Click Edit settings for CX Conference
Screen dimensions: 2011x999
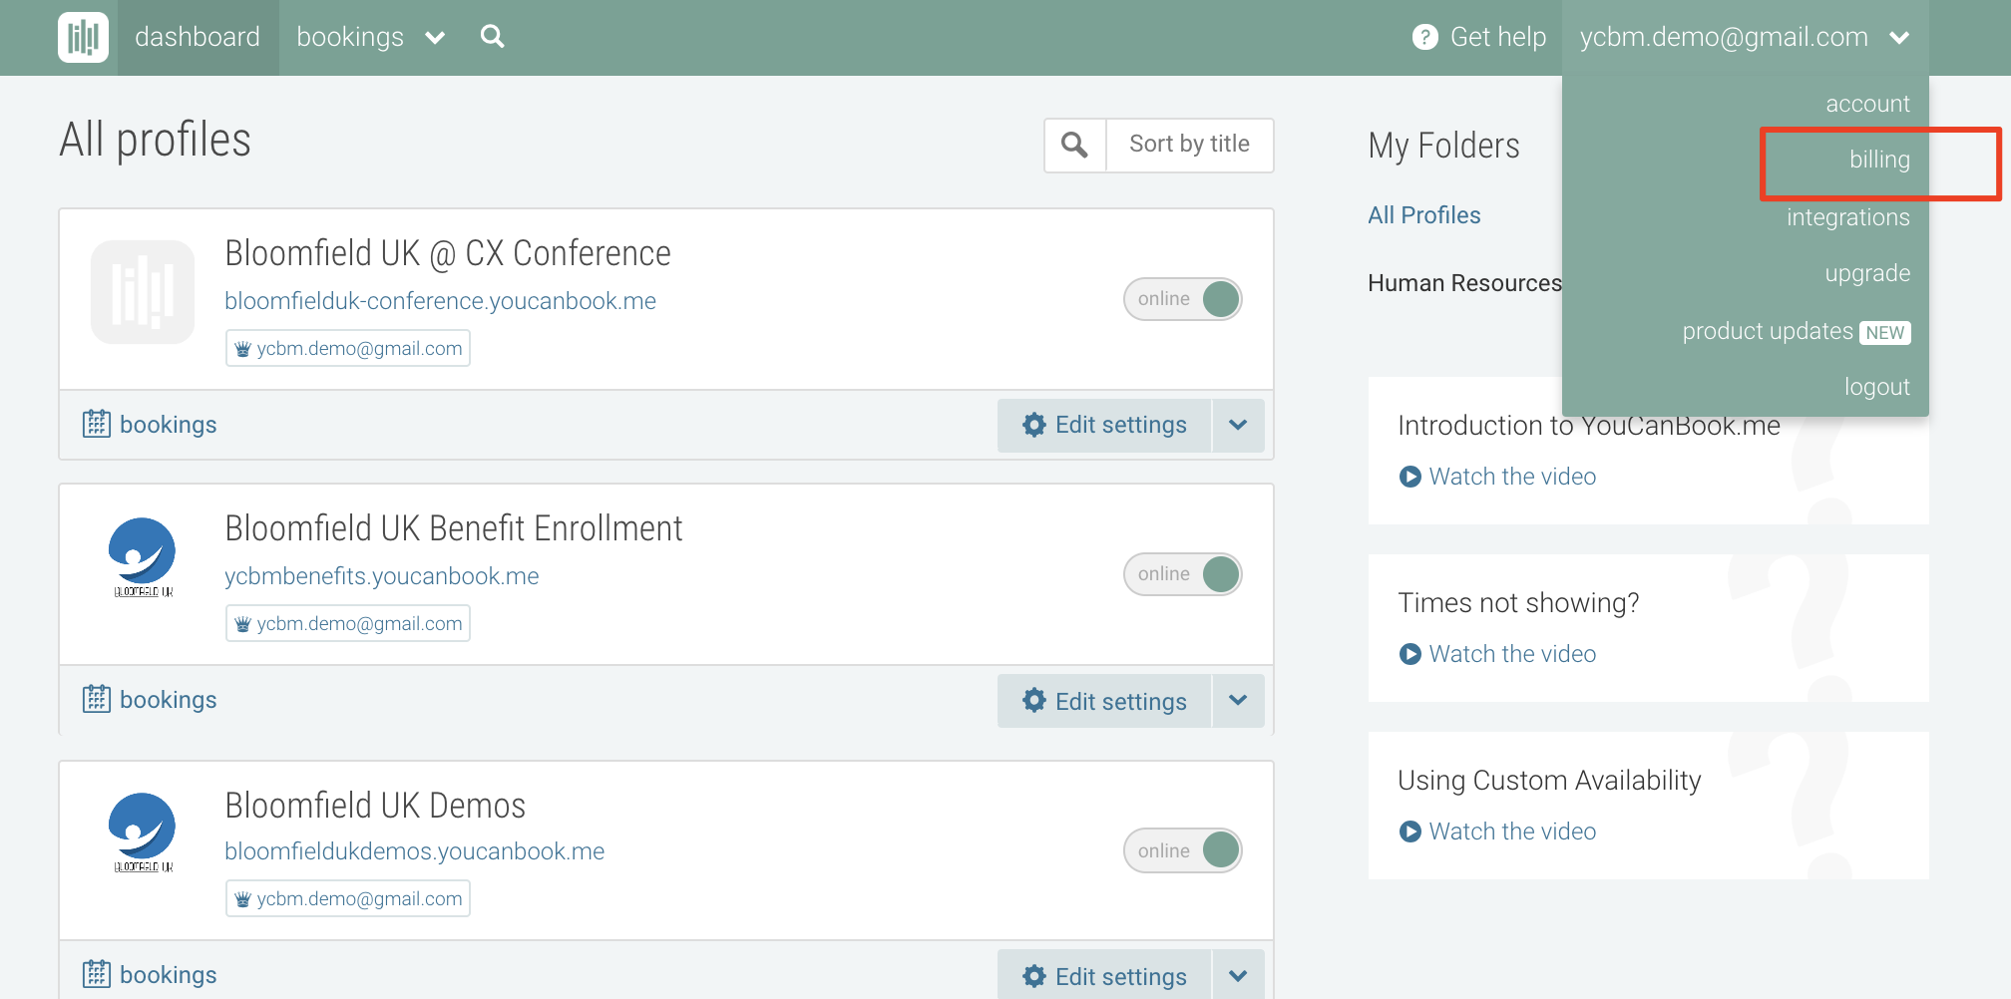point(1104,425)
